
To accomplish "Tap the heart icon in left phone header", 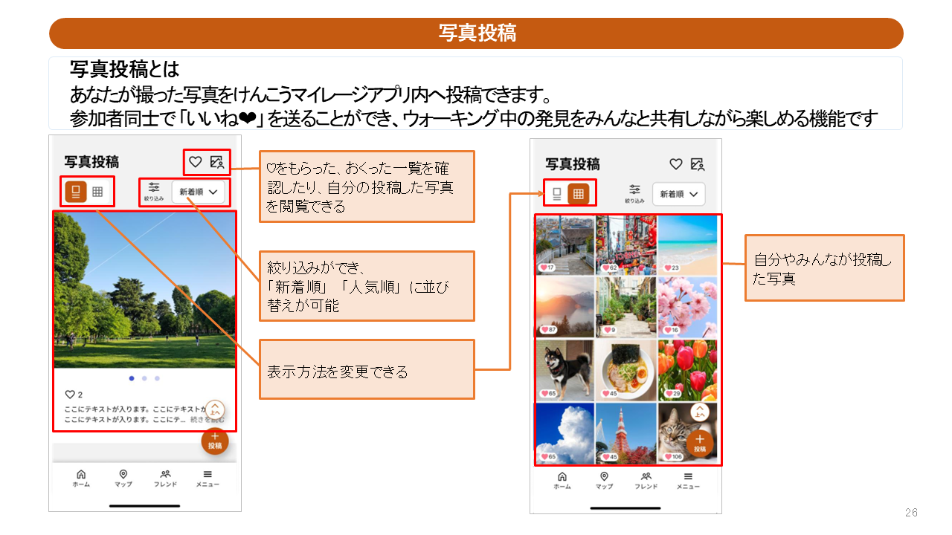I will [x=195, y=161].
